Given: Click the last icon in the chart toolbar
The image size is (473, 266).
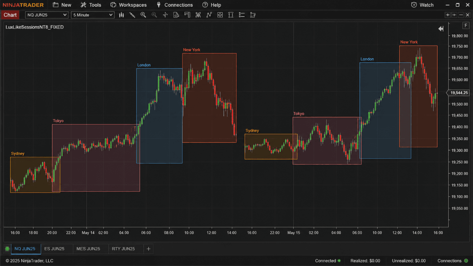Looking at the screenshot, I should pos(253,15).
